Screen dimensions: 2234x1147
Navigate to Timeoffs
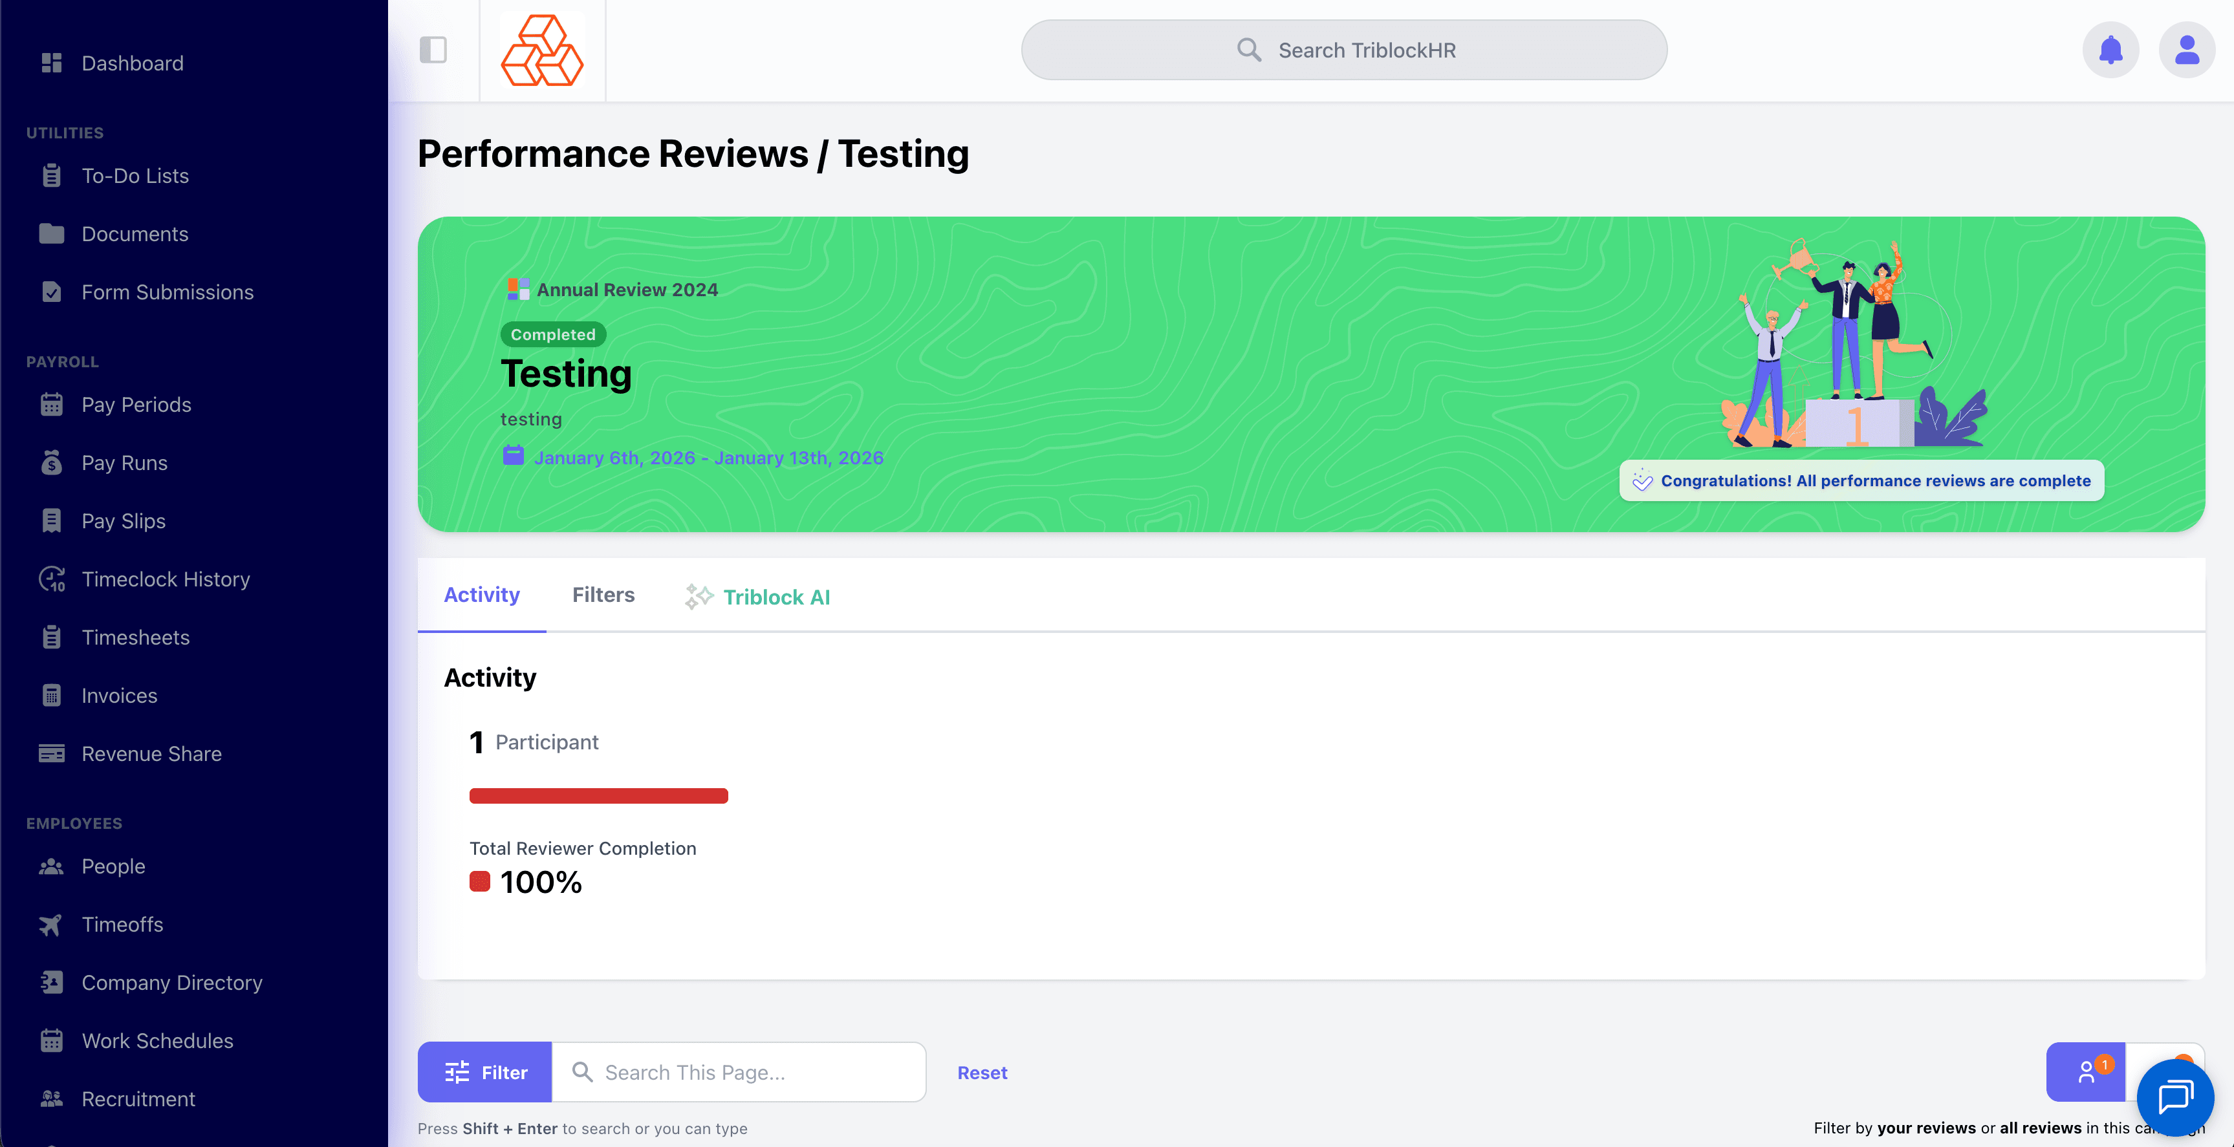click(x=122, y=924)
